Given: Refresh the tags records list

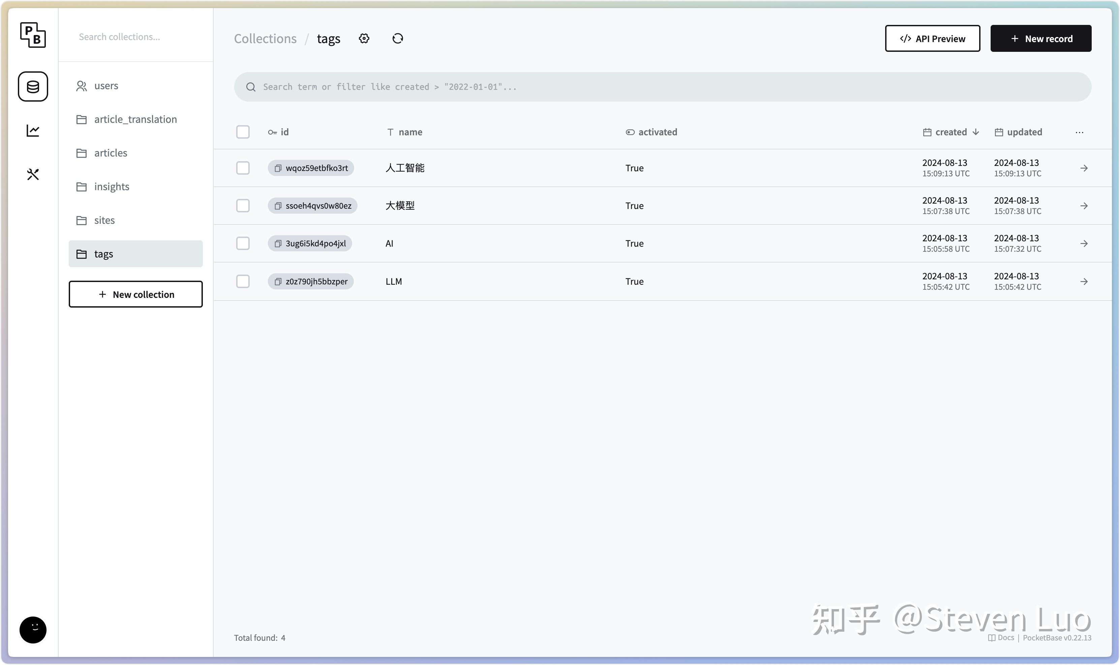Looking at the screenshot, I should [397, 39].
